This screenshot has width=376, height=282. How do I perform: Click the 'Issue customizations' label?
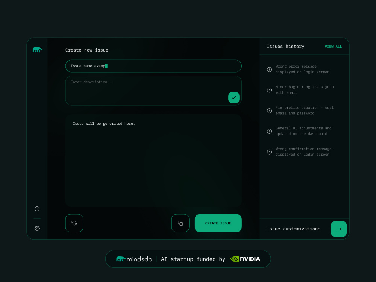[x=294, y=229]
